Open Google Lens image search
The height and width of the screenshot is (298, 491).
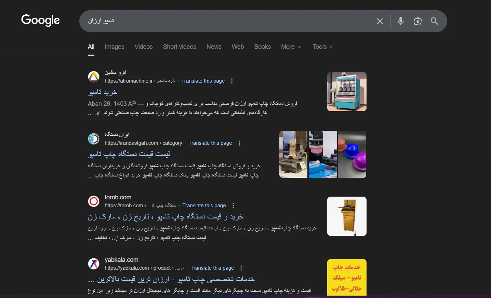(x=417, y=21)
